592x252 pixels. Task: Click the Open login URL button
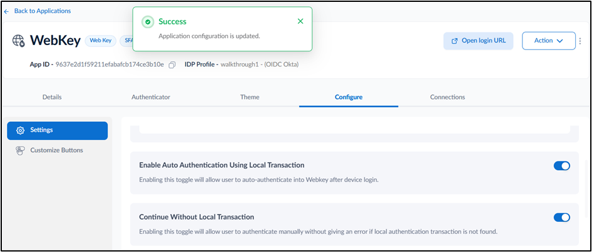478,41
